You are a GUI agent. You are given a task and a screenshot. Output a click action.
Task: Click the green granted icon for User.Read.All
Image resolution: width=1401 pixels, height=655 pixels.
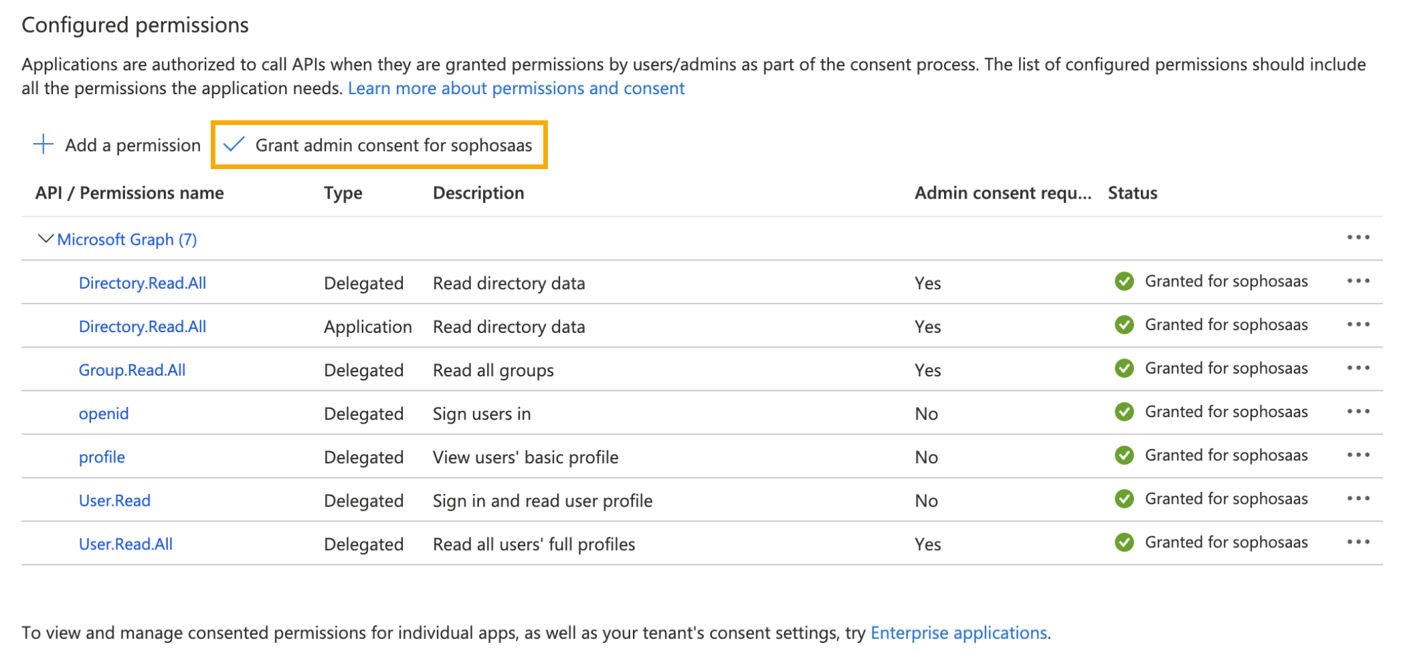pyautogui.click(x=1125, y=542)
